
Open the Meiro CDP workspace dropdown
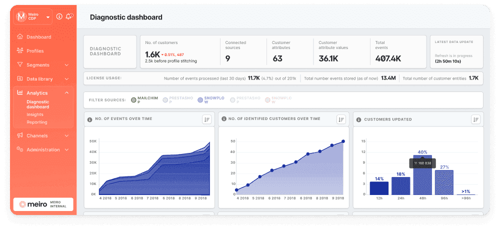[48, 17]
